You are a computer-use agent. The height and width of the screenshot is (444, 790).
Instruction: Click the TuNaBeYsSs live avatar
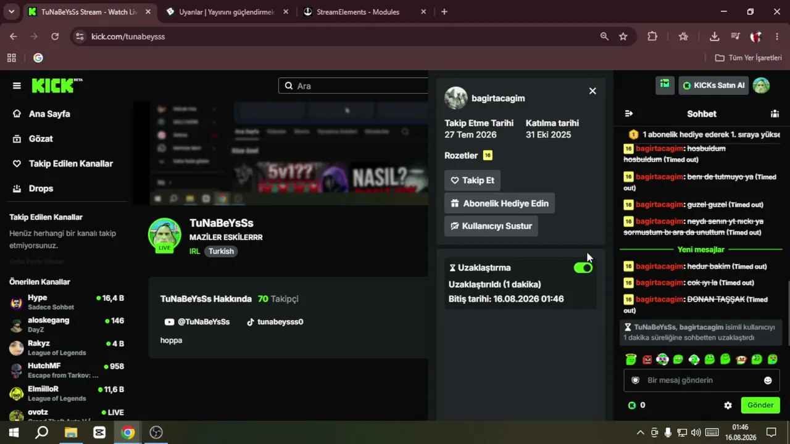click(164, 235)
